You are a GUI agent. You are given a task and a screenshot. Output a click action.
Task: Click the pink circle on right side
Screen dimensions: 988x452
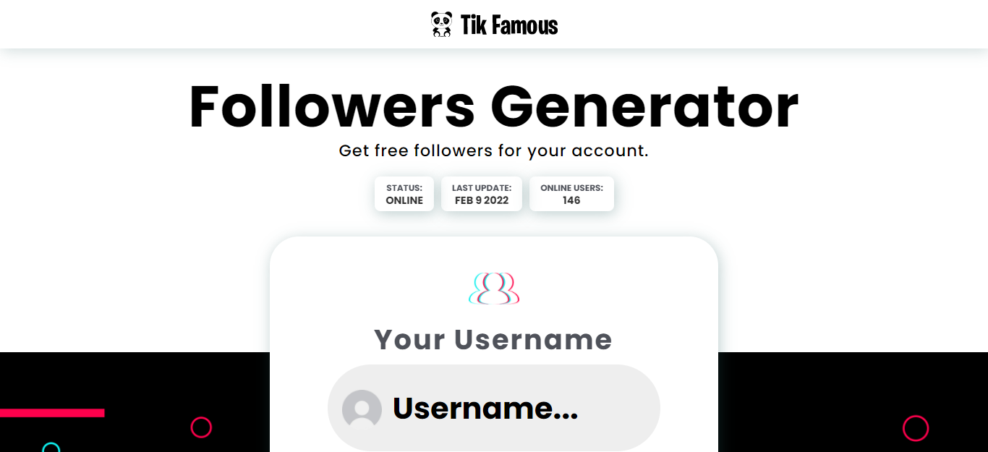coord(916,428)
